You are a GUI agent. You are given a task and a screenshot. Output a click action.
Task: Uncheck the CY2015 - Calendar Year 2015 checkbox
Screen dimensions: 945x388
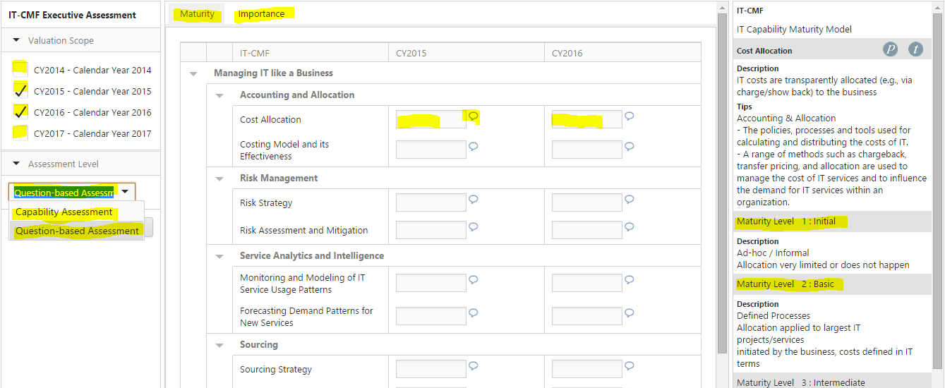[20, 90]
